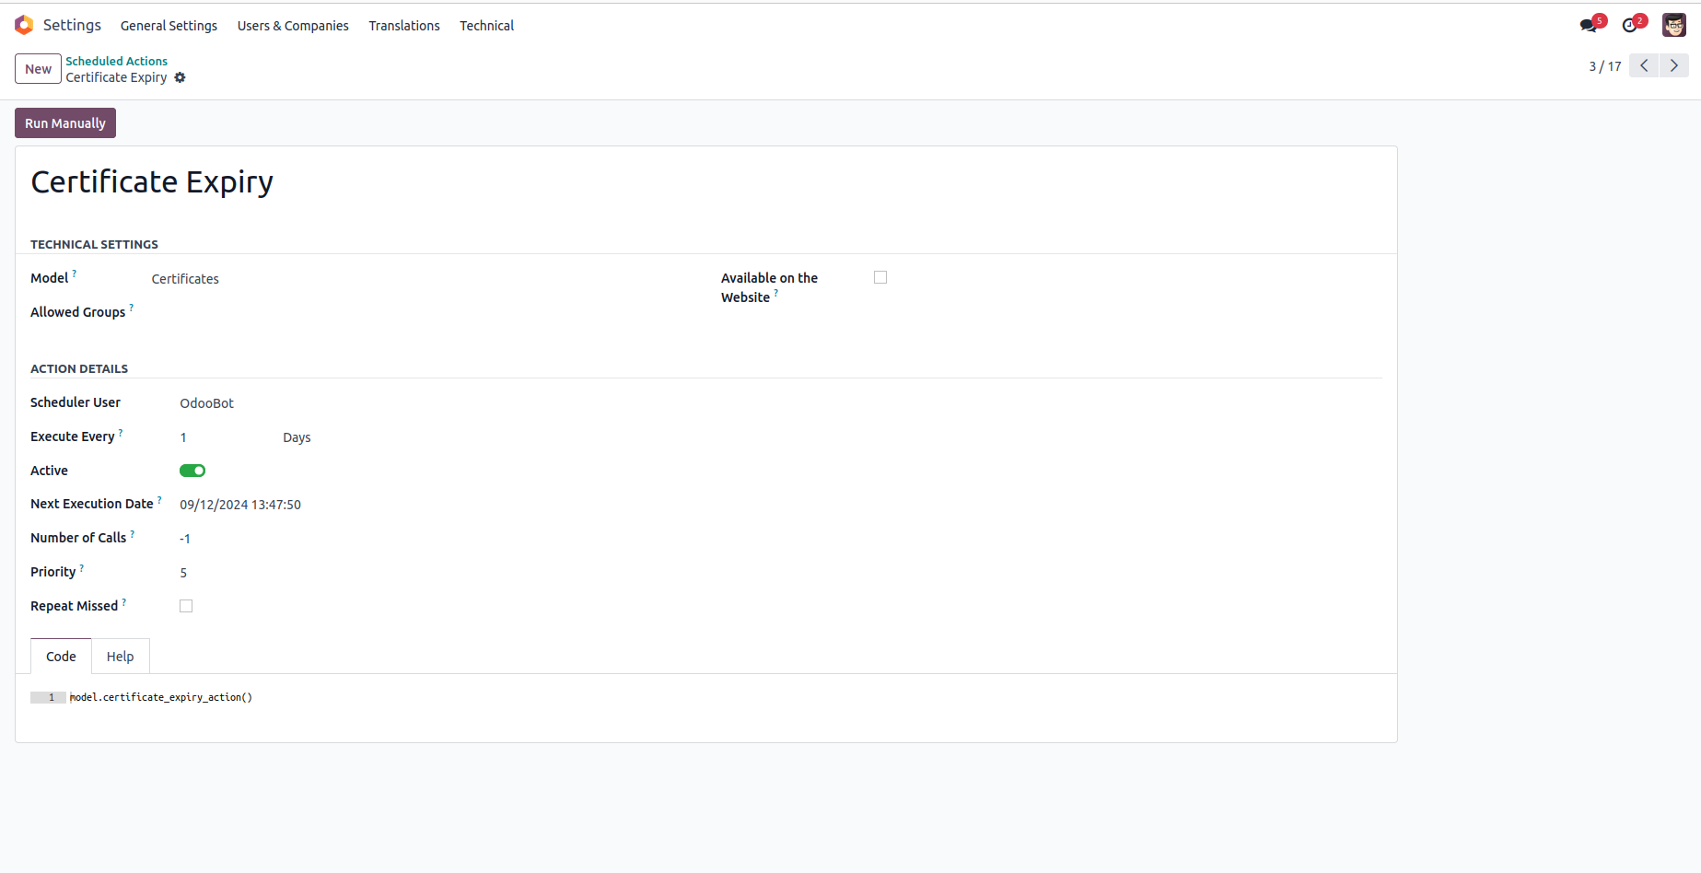
Task: Click the Number of Calls value -1
Action: click(x=185, y=539)
